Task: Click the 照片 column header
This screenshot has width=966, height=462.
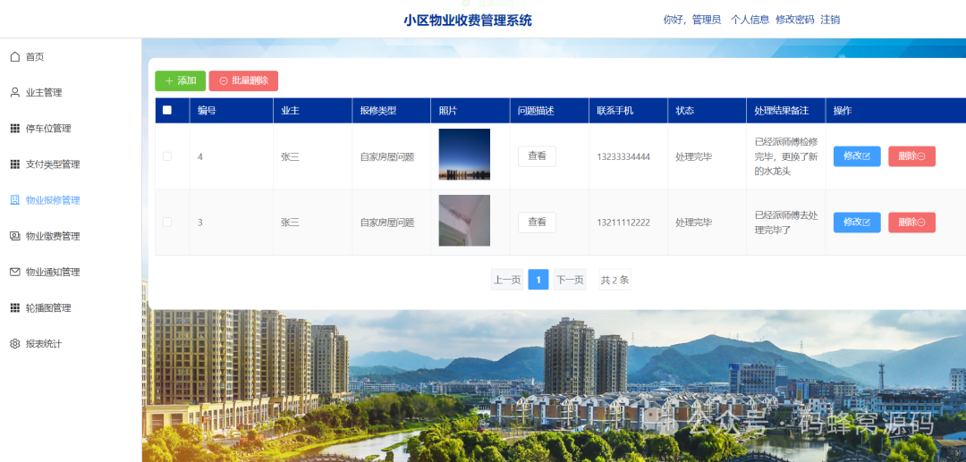Action: coord(448,111)
